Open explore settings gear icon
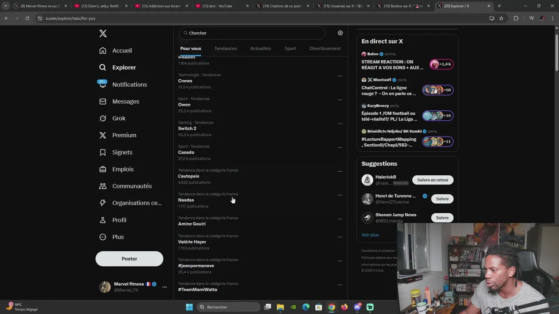 340,33
